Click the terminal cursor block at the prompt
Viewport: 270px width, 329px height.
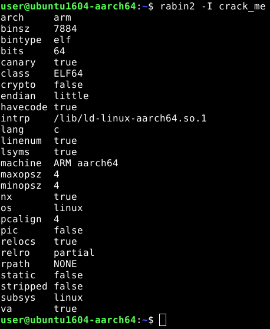pyautogui.click(x=163, y=320)
